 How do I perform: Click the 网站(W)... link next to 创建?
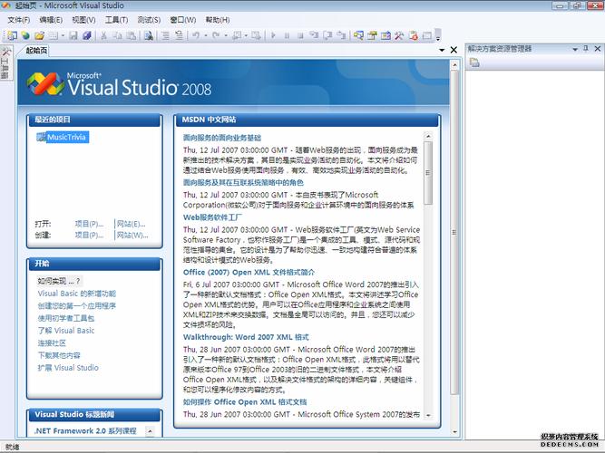click(x=132, y=235)
